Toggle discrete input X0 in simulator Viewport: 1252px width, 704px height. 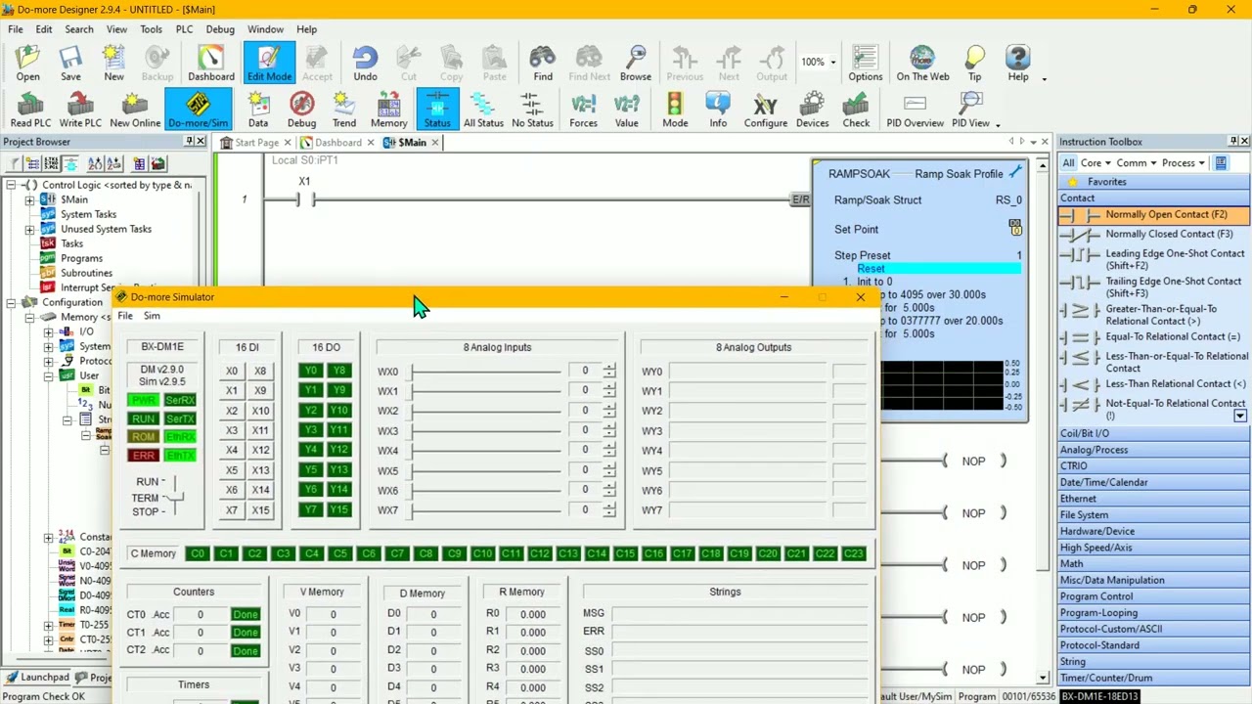(x=232, y=372)
